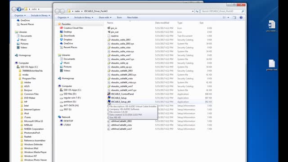The image size is (288, 162).
Task: Open OneDrive in front window sidebar
Action: pyautogui.click(x=66, y=43)
